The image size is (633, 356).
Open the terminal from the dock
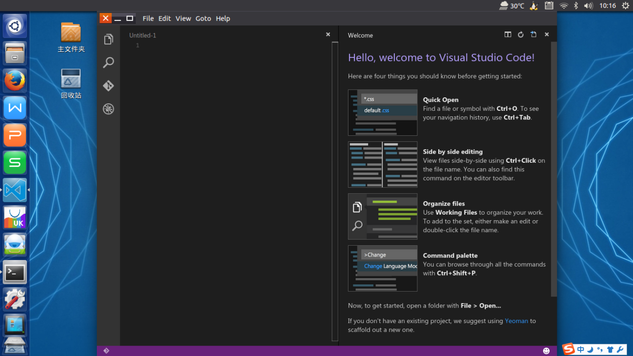(14, 272)
